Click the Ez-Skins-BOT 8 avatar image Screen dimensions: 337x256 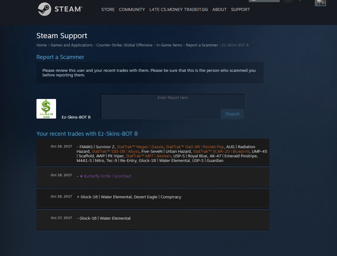point(46,109)
